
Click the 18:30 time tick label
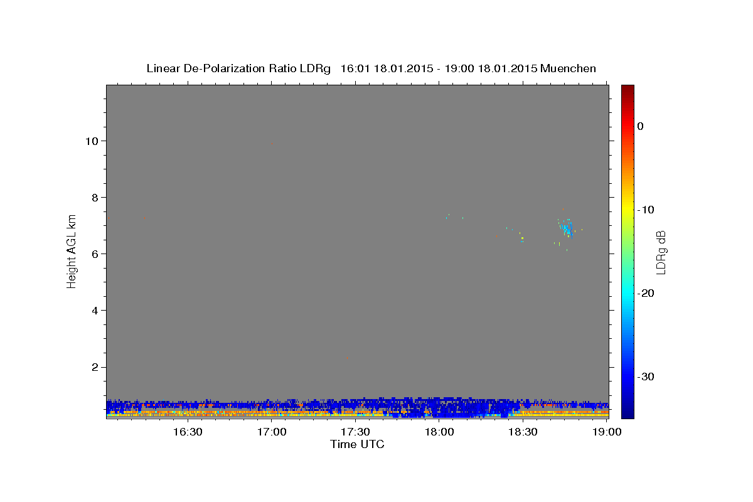(523, 432)
